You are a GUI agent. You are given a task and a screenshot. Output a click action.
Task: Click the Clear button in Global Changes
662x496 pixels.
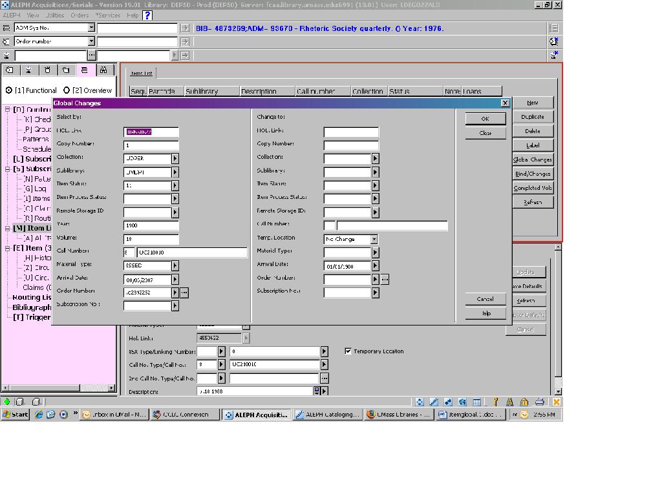pos(485,133)
